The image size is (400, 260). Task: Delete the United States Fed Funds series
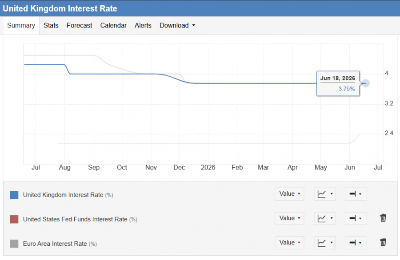(383, 218)
